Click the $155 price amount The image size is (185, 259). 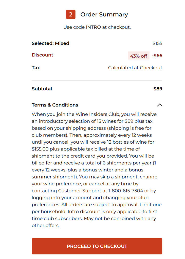click(157, 43)
